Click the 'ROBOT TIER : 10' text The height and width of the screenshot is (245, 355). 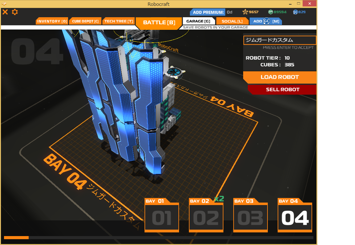(267, 58)
